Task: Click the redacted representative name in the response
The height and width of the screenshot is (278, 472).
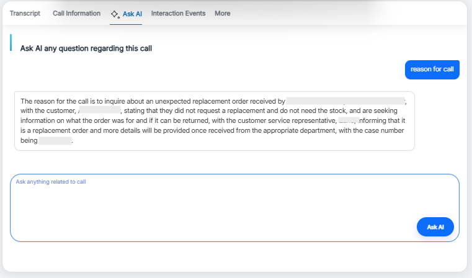Action: tap(347, 121)
